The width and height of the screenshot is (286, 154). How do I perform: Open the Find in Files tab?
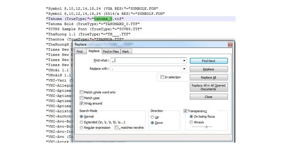click(x=111, y=51)
